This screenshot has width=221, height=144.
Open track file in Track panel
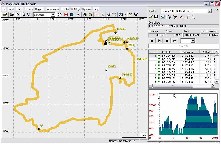pos(151,17)
